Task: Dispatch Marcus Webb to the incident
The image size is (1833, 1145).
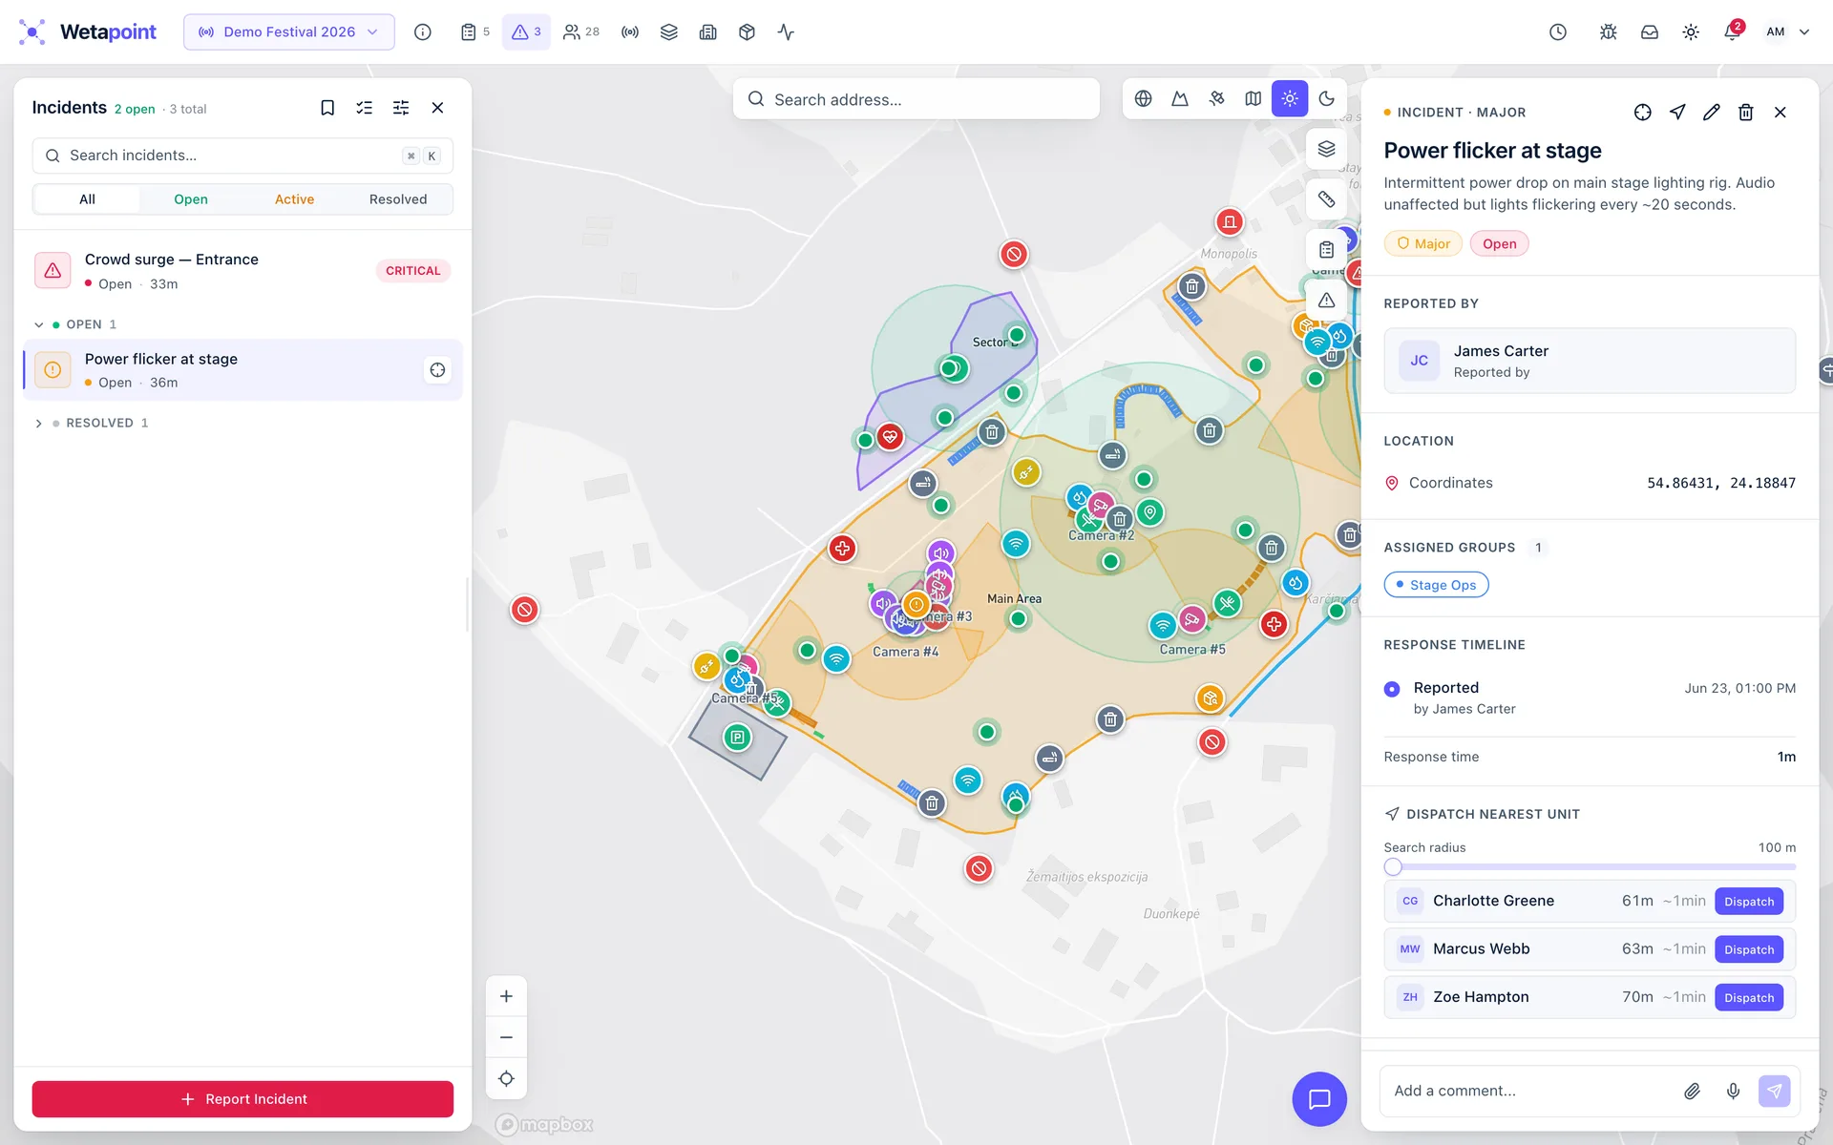Action: 1748,949
